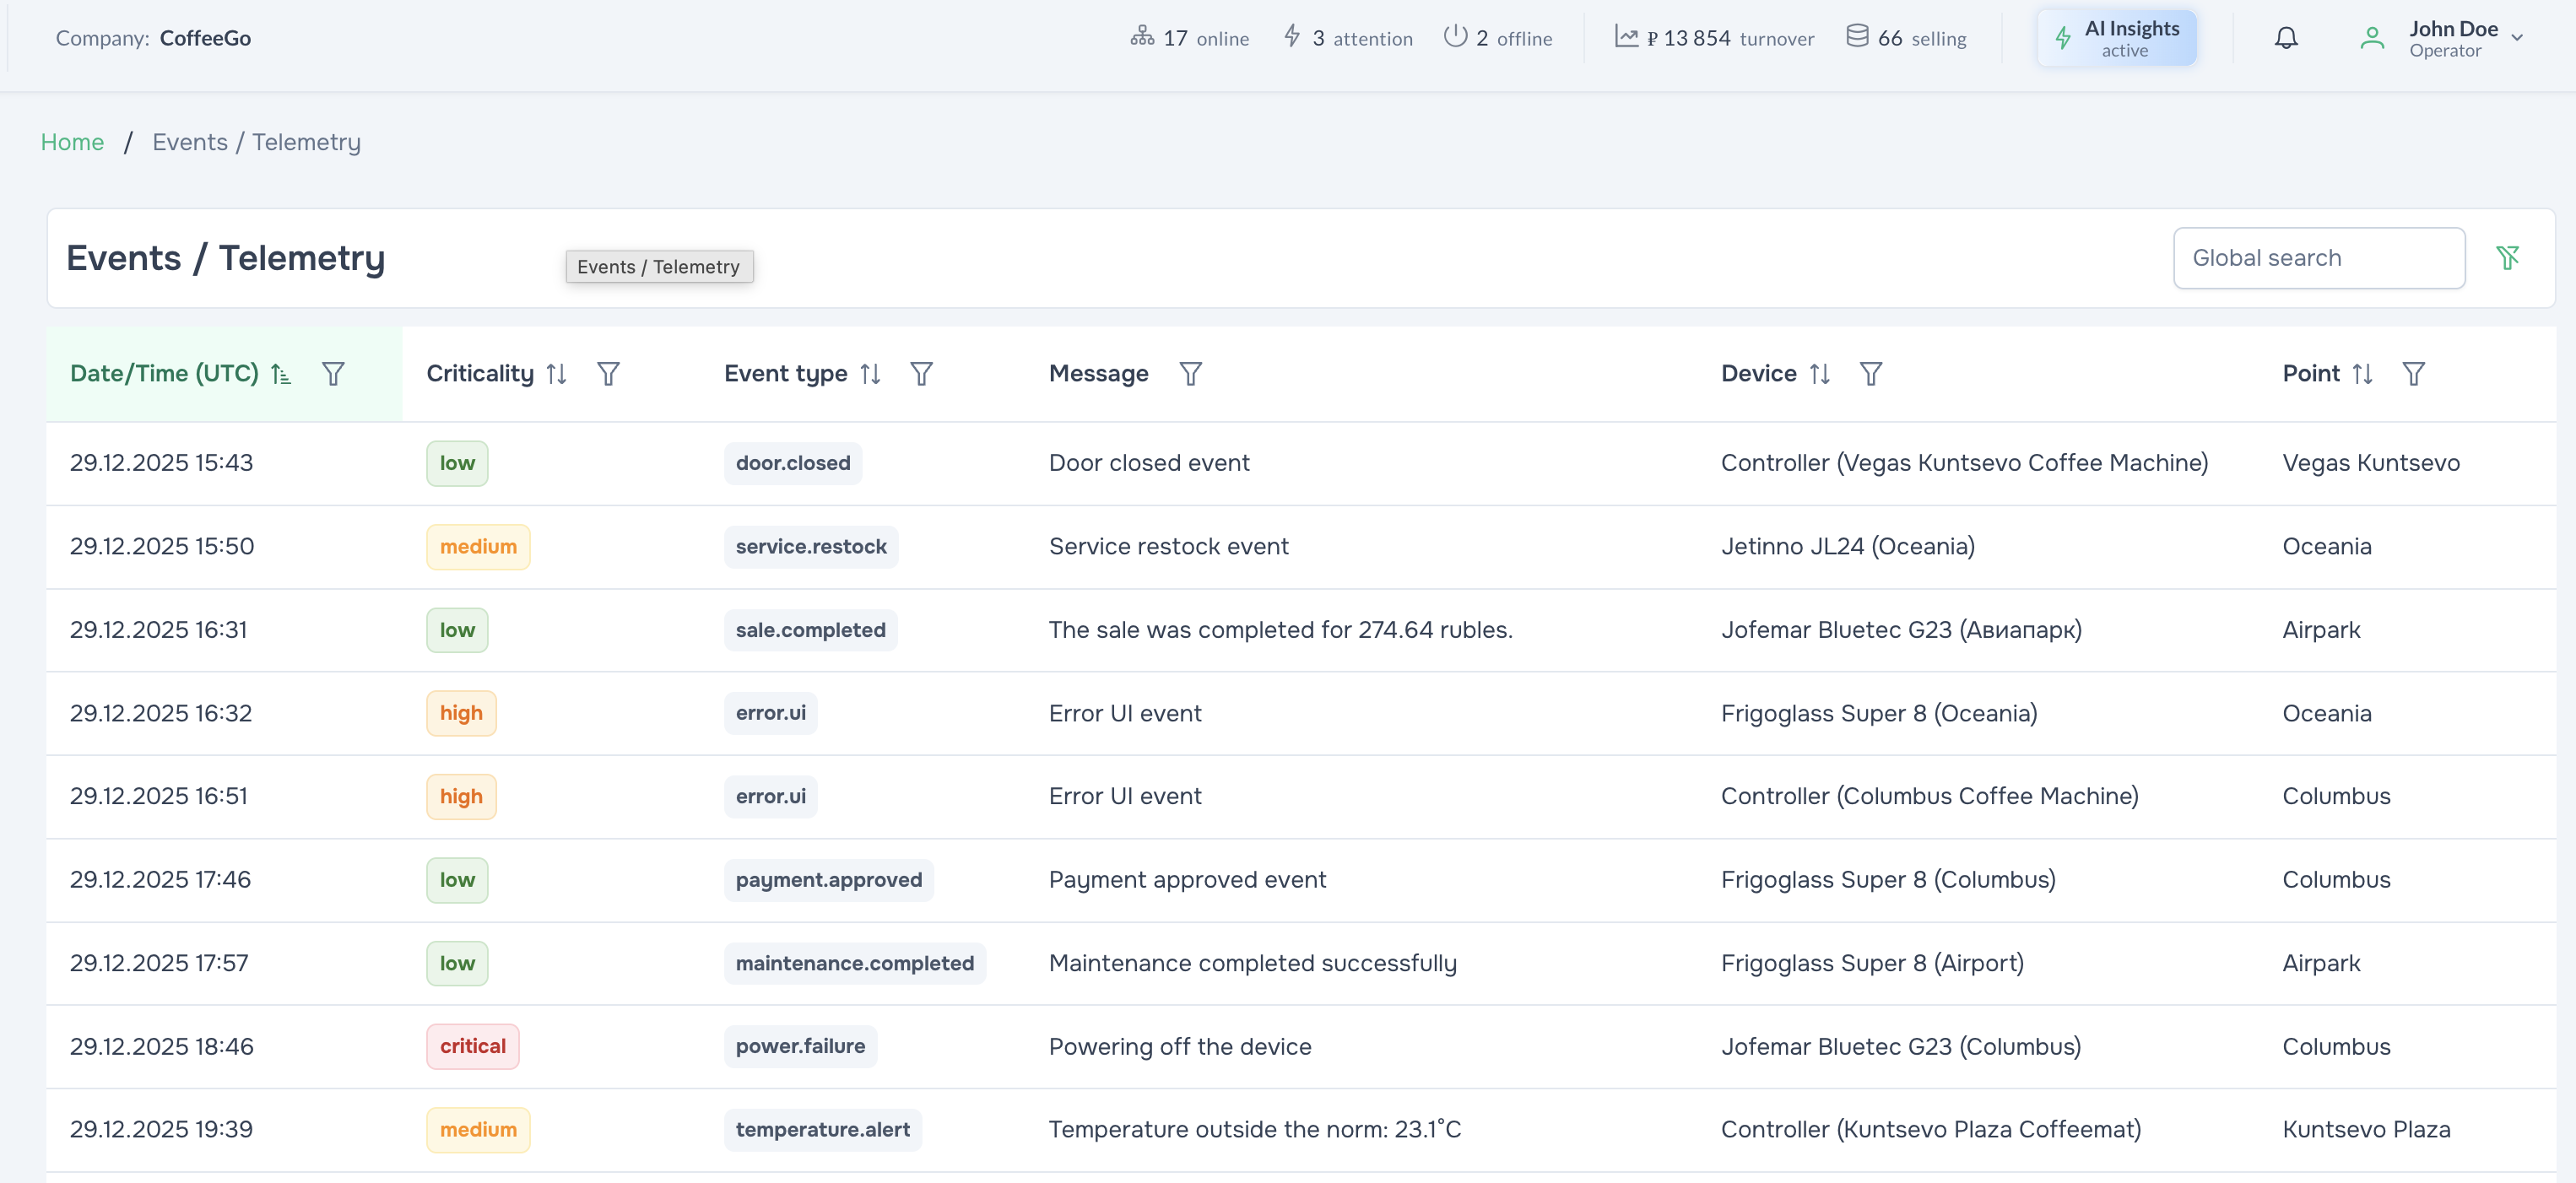Screen dimensions: 2576x1183
Task: Open the Date/Time column filter
Action: click(x=333, y=374)
